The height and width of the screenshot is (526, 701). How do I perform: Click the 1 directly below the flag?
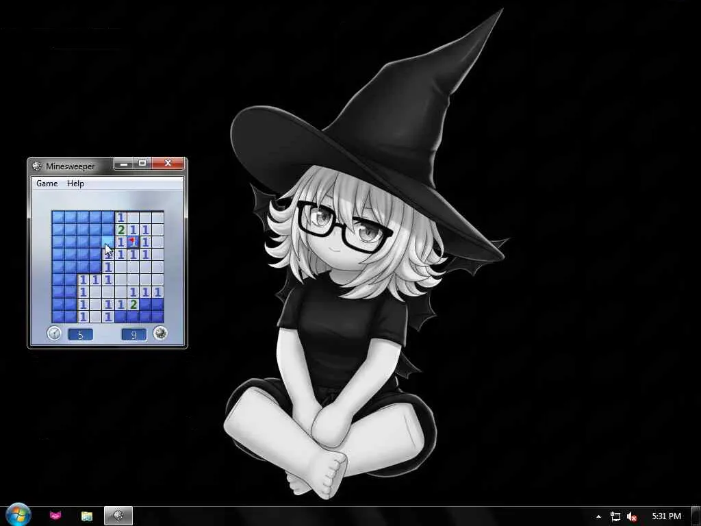point(133,255)
